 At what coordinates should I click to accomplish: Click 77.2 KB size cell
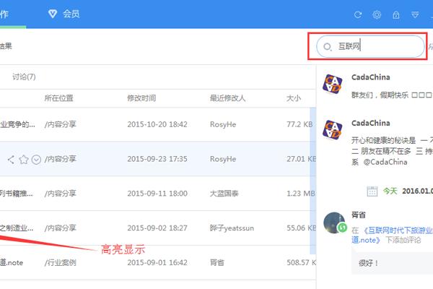point(299,124)
